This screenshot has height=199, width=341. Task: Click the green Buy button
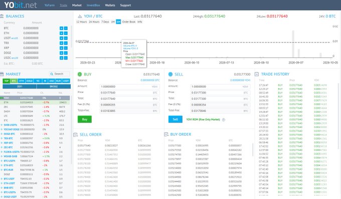85,119
